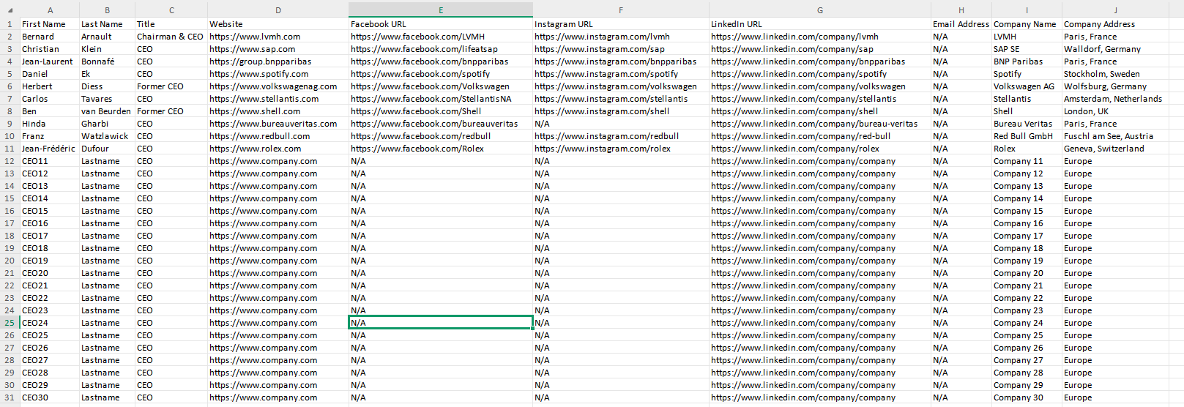The width and height of the screenshot is (1184, 407).
Task: Select the cell containing 'Arnault'
Action: point(107,37)
